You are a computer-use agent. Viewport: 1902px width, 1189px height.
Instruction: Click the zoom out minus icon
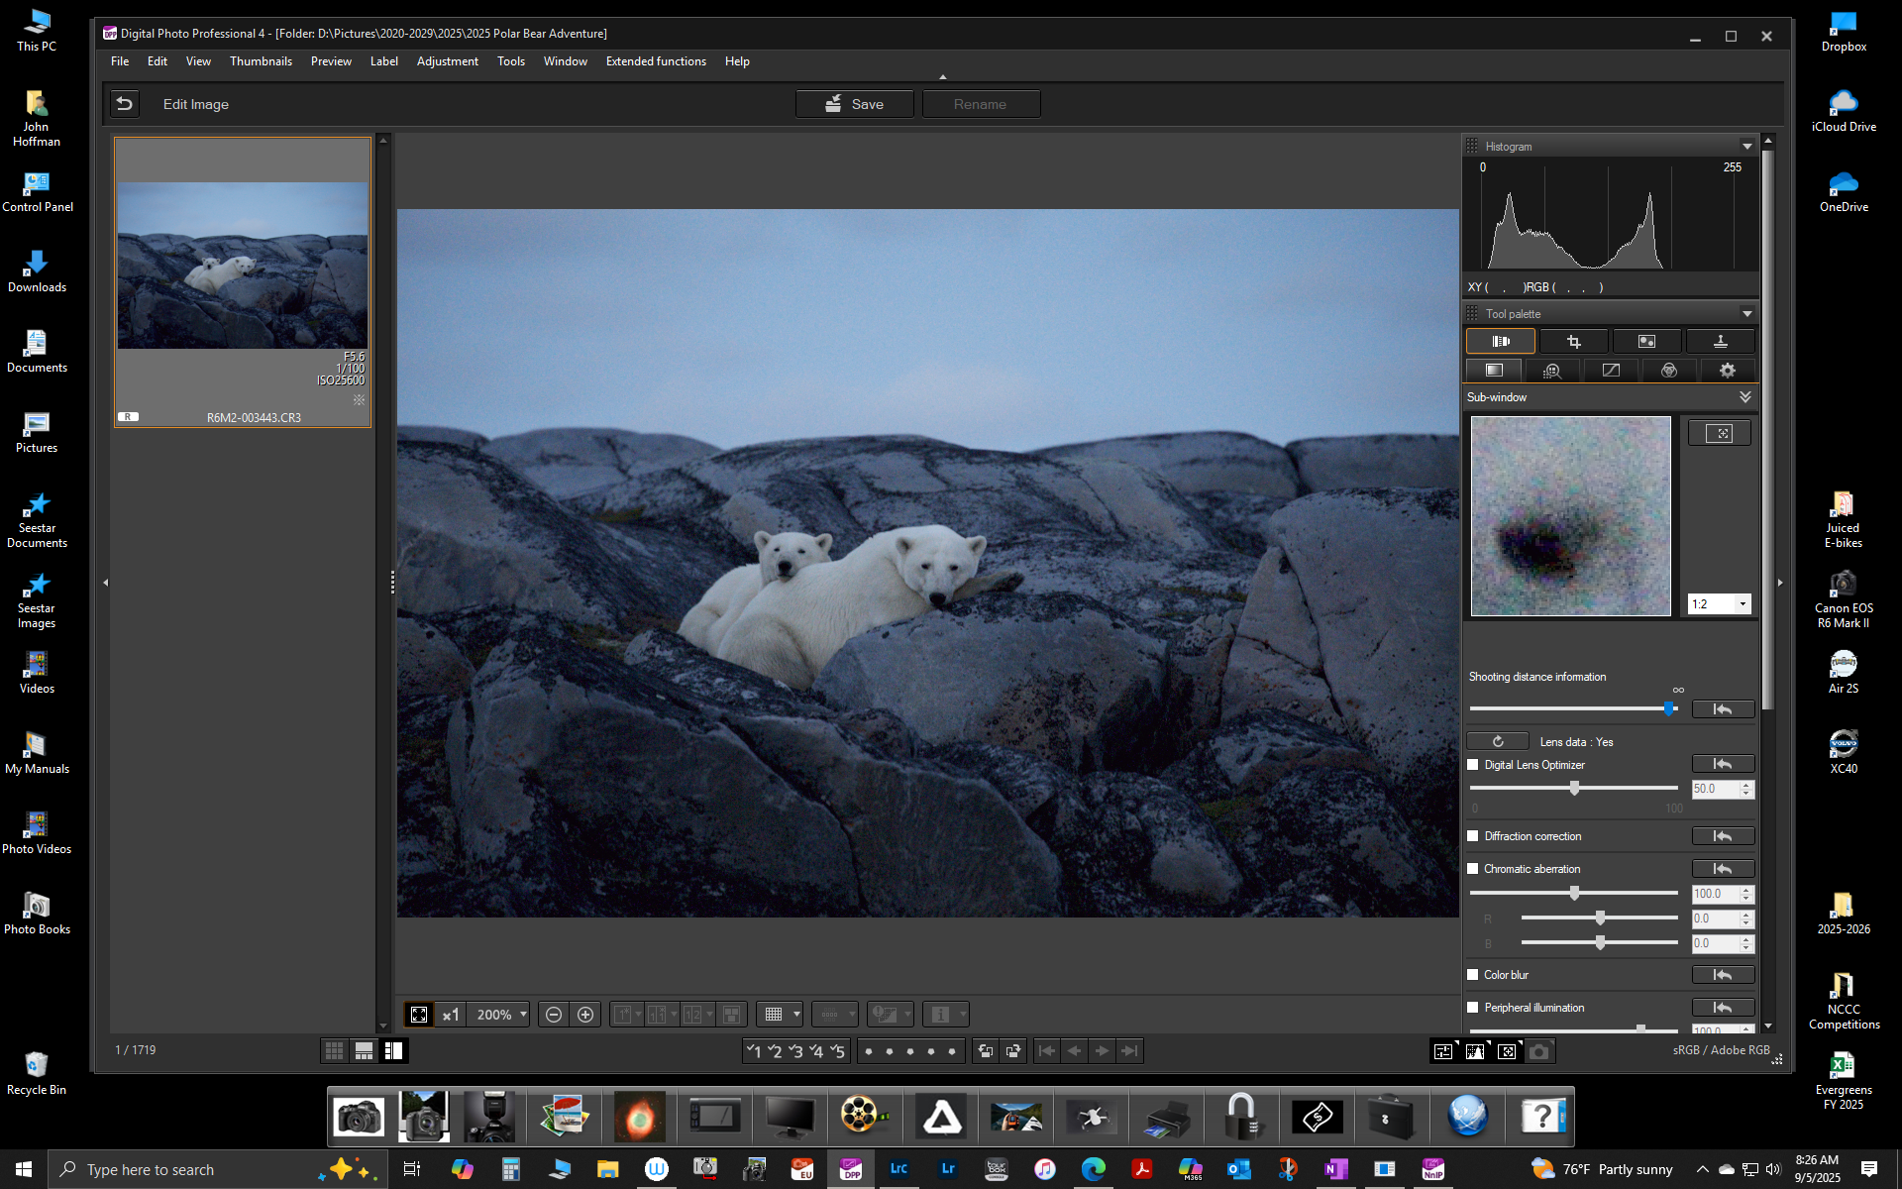[x=554, y=1014]
